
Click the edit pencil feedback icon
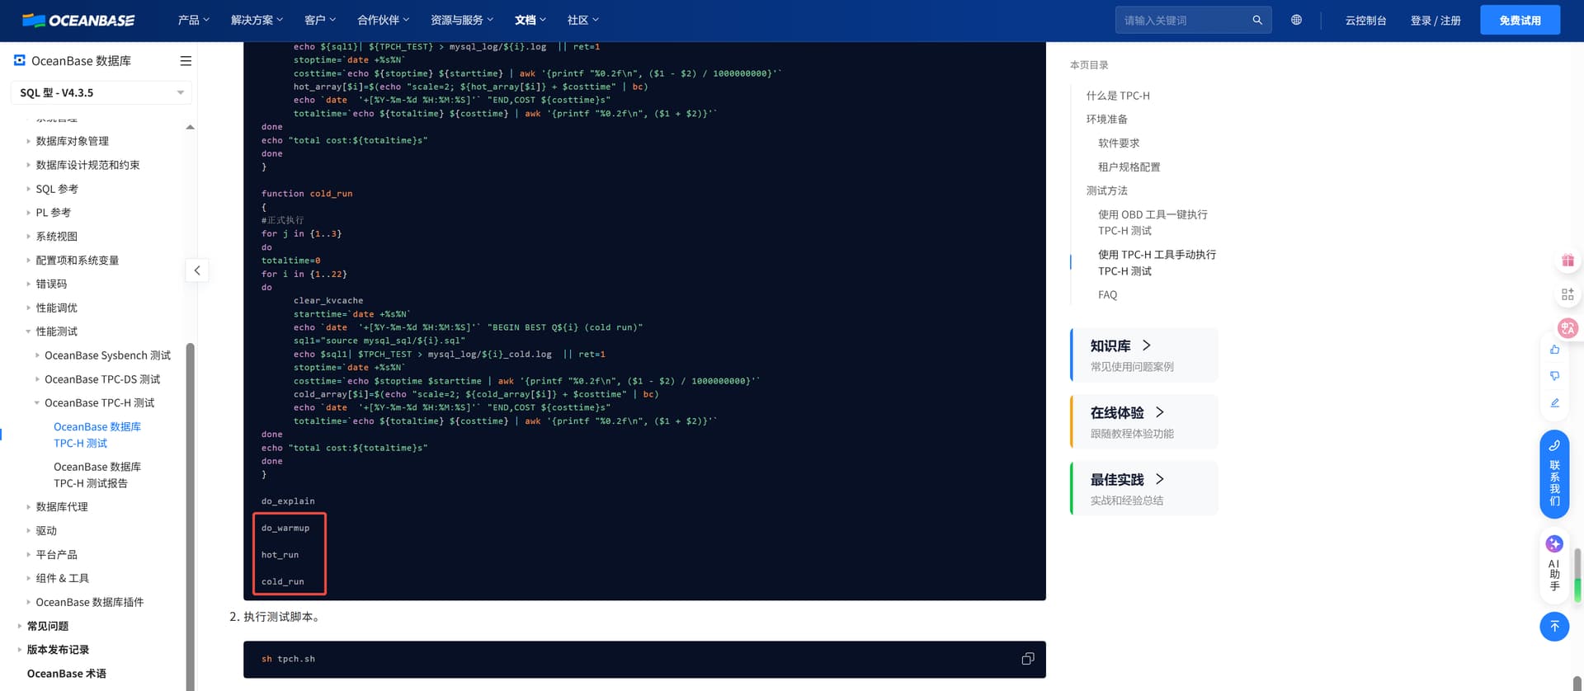point(1554,402)
